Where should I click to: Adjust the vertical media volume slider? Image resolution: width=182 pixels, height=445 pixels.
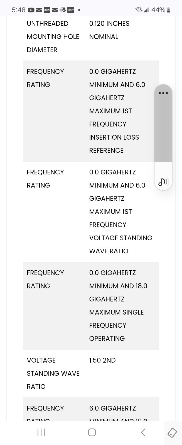point(163,137)
